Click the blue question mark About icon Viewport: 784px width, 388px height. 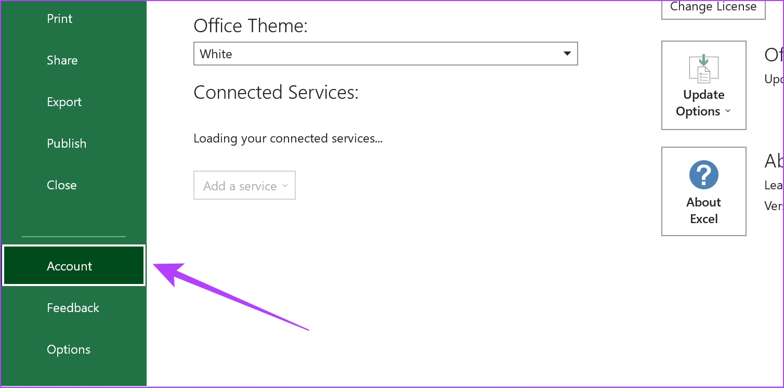point(703,175)
